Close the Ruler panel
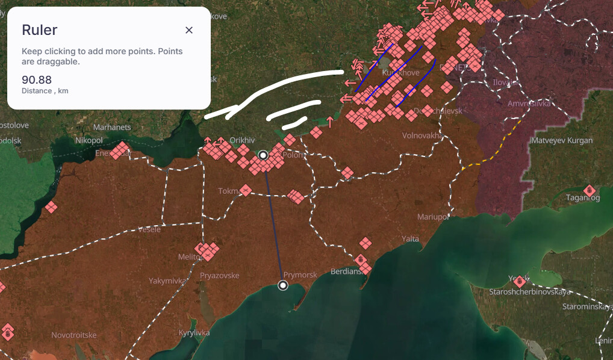The image size is (613, 360). click(x=189, y=30)
